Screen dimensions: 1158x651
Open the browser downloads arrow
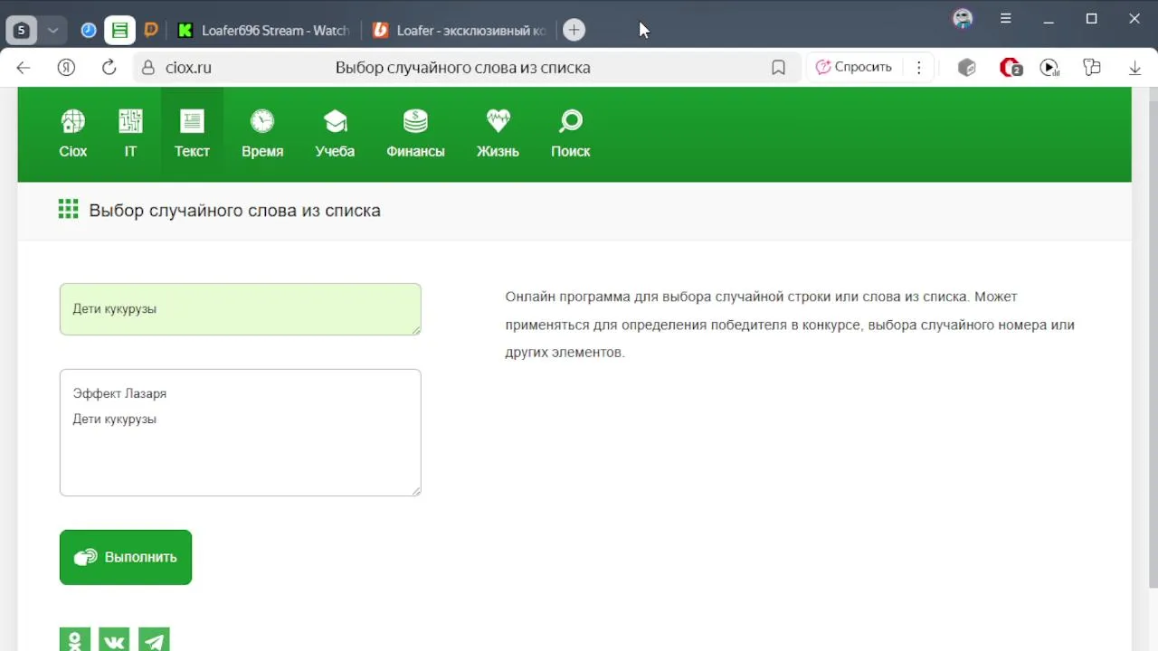1134,68
